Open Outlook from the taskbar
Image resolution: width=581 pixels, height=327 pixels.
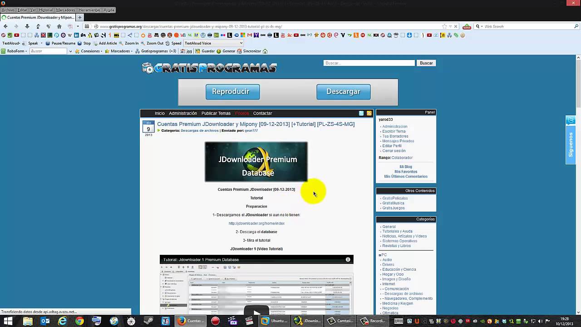(x=45, y=321)
